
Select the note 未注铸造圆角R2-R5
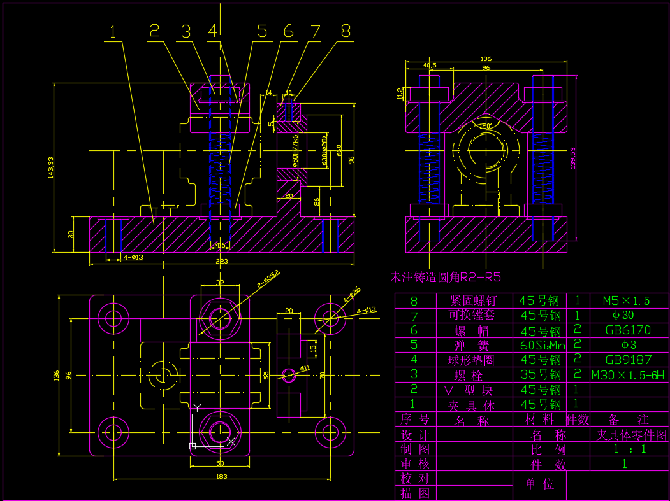[445, 278]
